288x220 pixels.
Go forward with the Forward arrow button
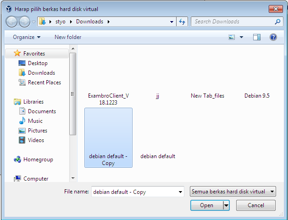(x=25, y=22)
